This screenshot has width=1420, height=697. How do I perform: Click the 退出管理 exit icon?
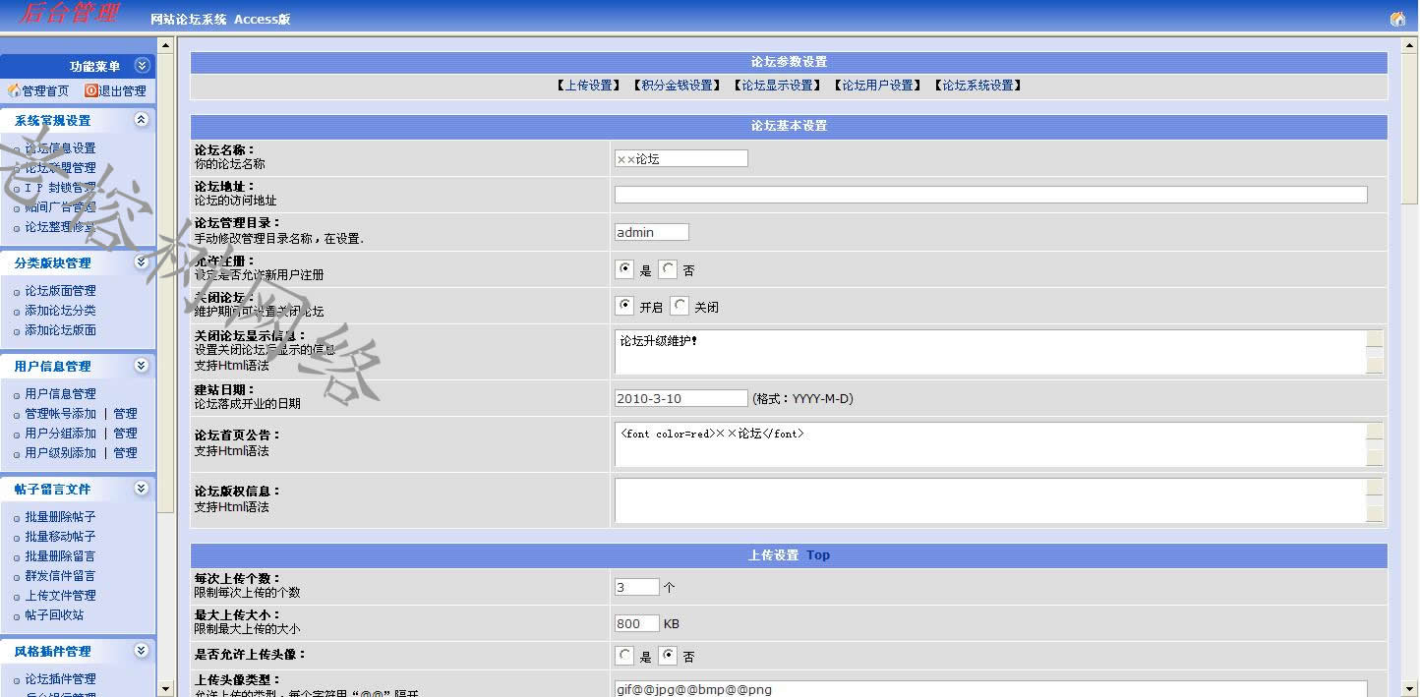[x=91, y=90]
